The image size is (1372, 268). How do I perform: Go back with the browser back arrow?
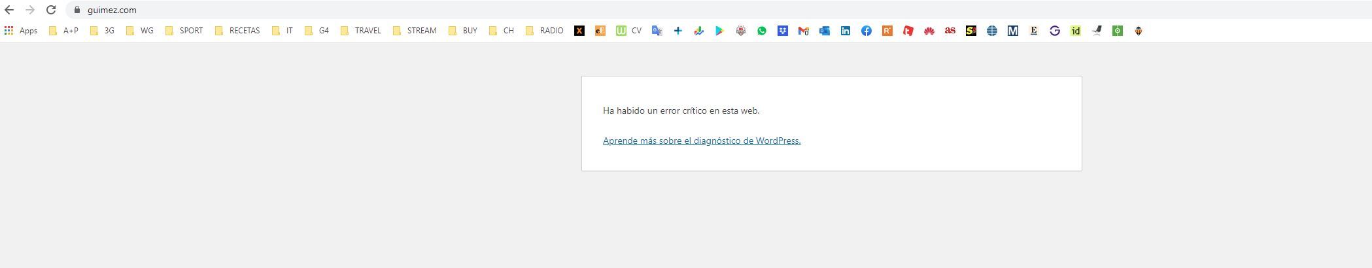click(9, 10)
